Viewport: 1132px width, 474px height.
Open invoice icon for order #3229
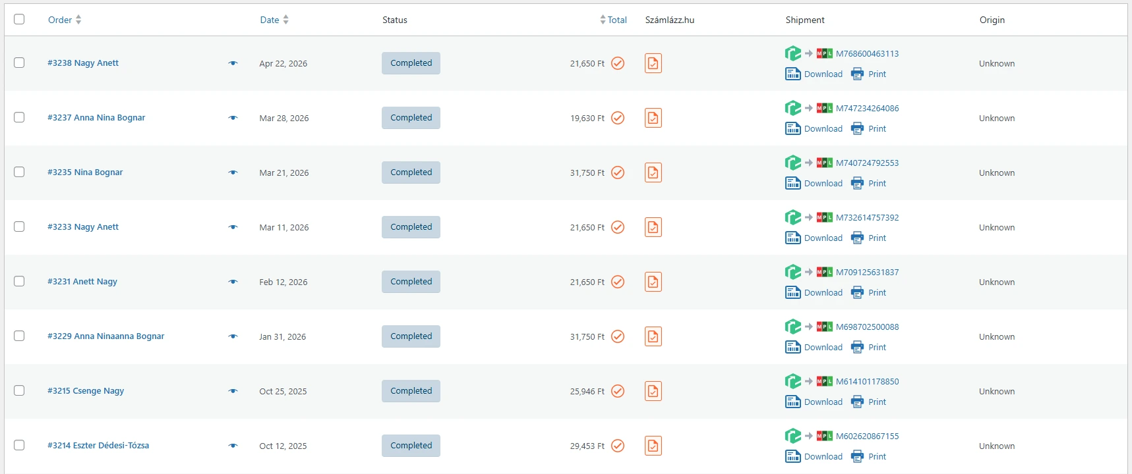[653, 336]
